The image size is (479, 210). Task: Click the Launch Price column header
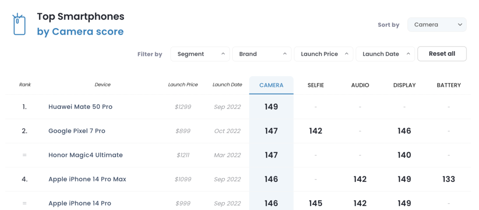[183, 85]
